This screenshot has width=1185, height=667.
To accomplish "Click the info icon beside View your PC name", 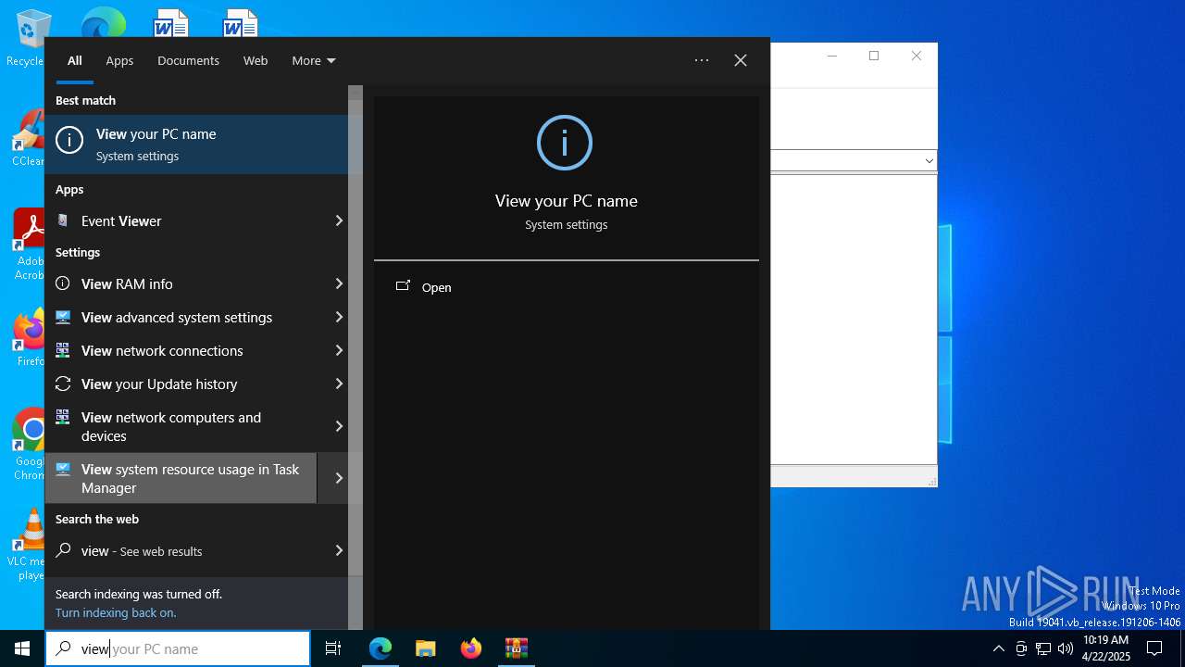I will [69, 140].
